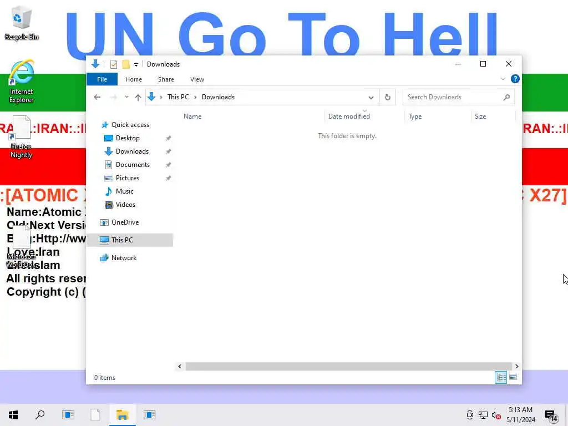
Task: Open the taskbar Search magnifier
Action: point(40,415)
